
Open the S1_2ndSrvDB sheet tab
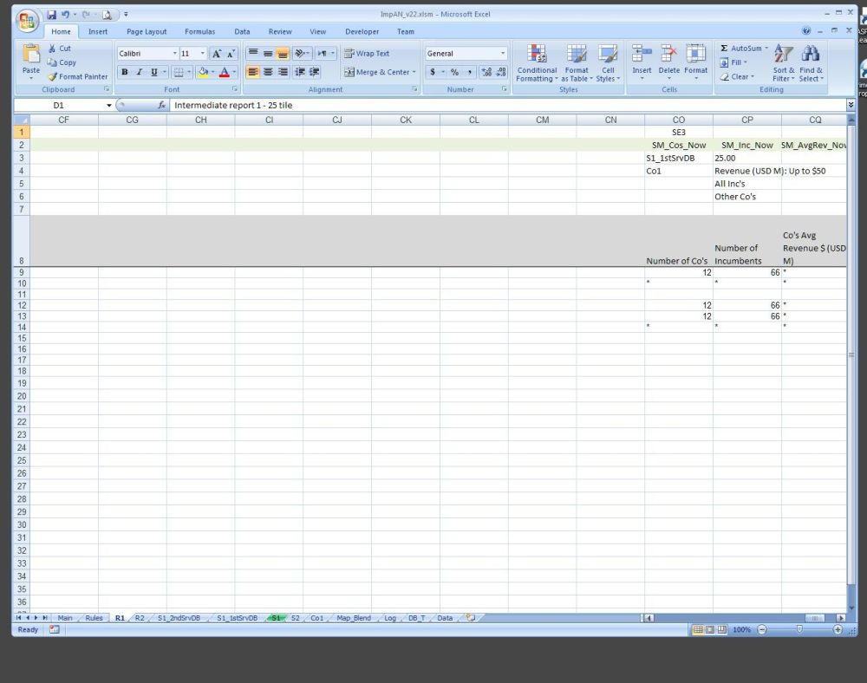[178, 618]
